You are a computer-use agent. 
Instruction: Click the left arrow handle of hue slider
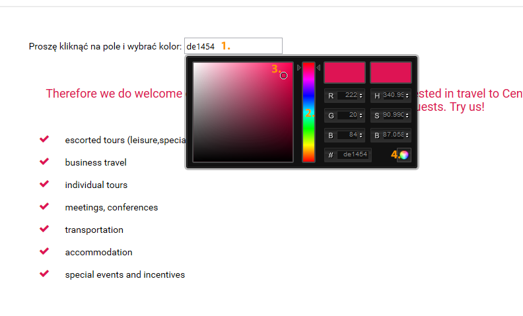(299, 68)
